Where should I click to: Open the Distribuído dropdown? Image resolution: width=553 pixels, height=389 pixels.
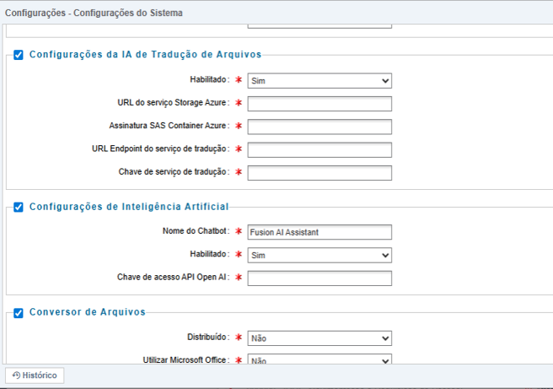pyautogui.click(x=319, y=338)
